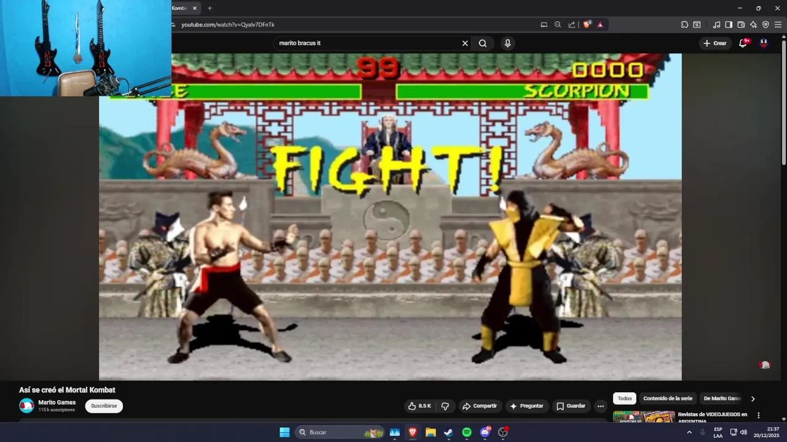Open a new browser tab with plus
The height and width of the screenshot is (442, 787).
[x=210, y=8]
